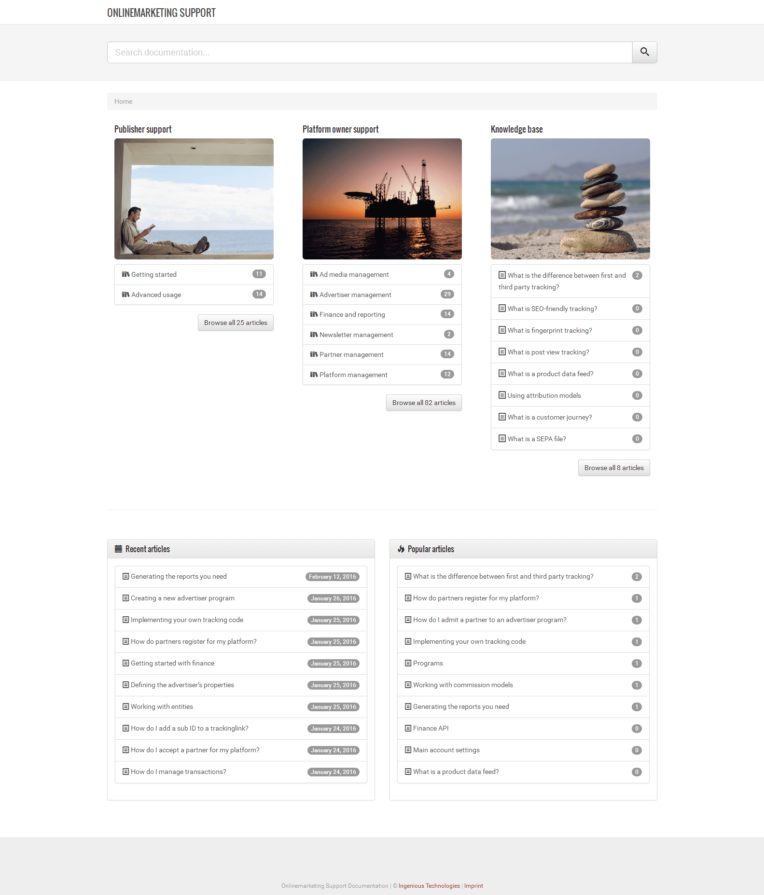Viewport: 764px width, 895px height.
Task: Click the book icon beside Ad media management
Action: pos(314,274)
